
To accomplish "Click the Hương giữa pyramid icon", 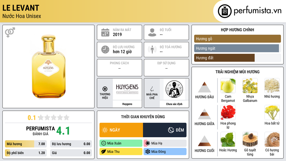I will (x=204, y=114).
